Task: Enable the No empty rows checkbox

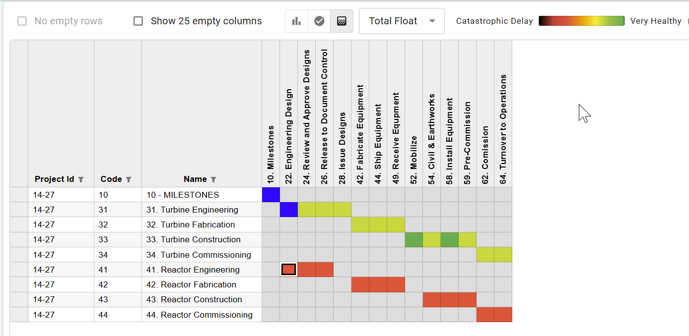Action: (22, 21)
